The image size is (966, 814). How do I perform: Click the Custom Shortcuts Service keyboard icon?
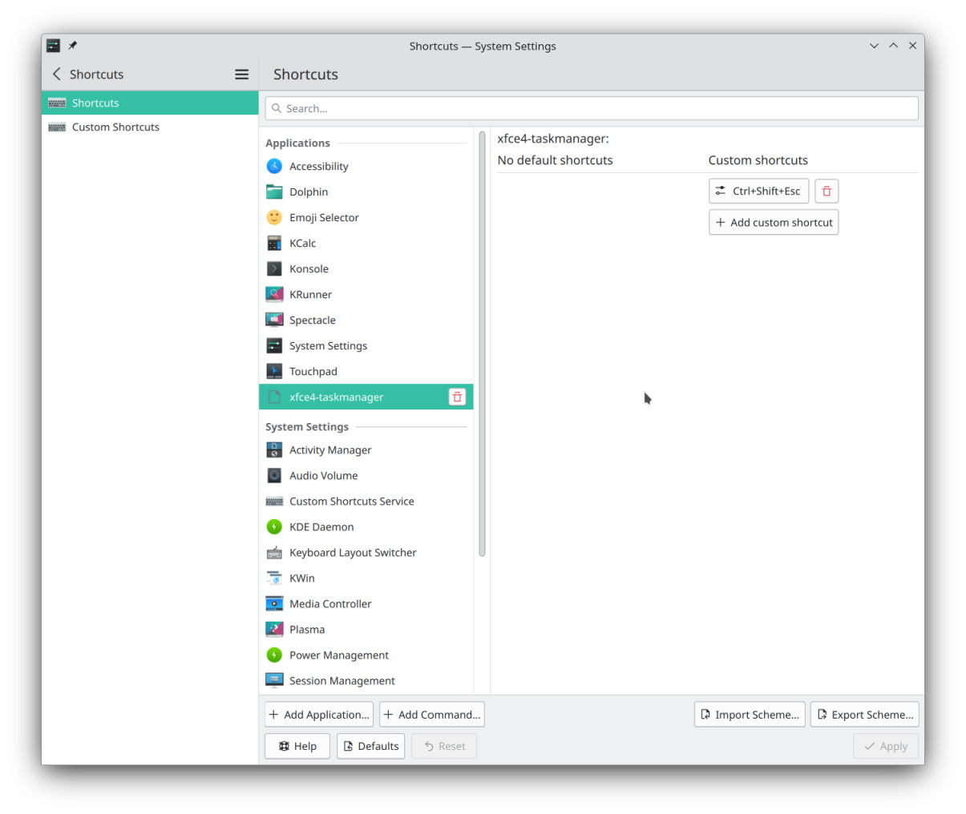[x=274, y=501]
